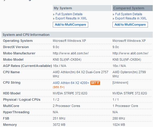This screenshot has width=153, height=127.
Task: Click Physical / Logical CPUs label
Action: tap(22, 100)
